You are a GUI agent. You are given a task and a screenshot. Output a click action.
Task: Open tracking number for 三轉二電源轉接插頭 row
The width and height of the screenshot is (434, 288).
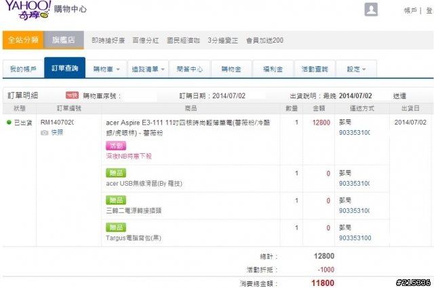coord(354,211)
